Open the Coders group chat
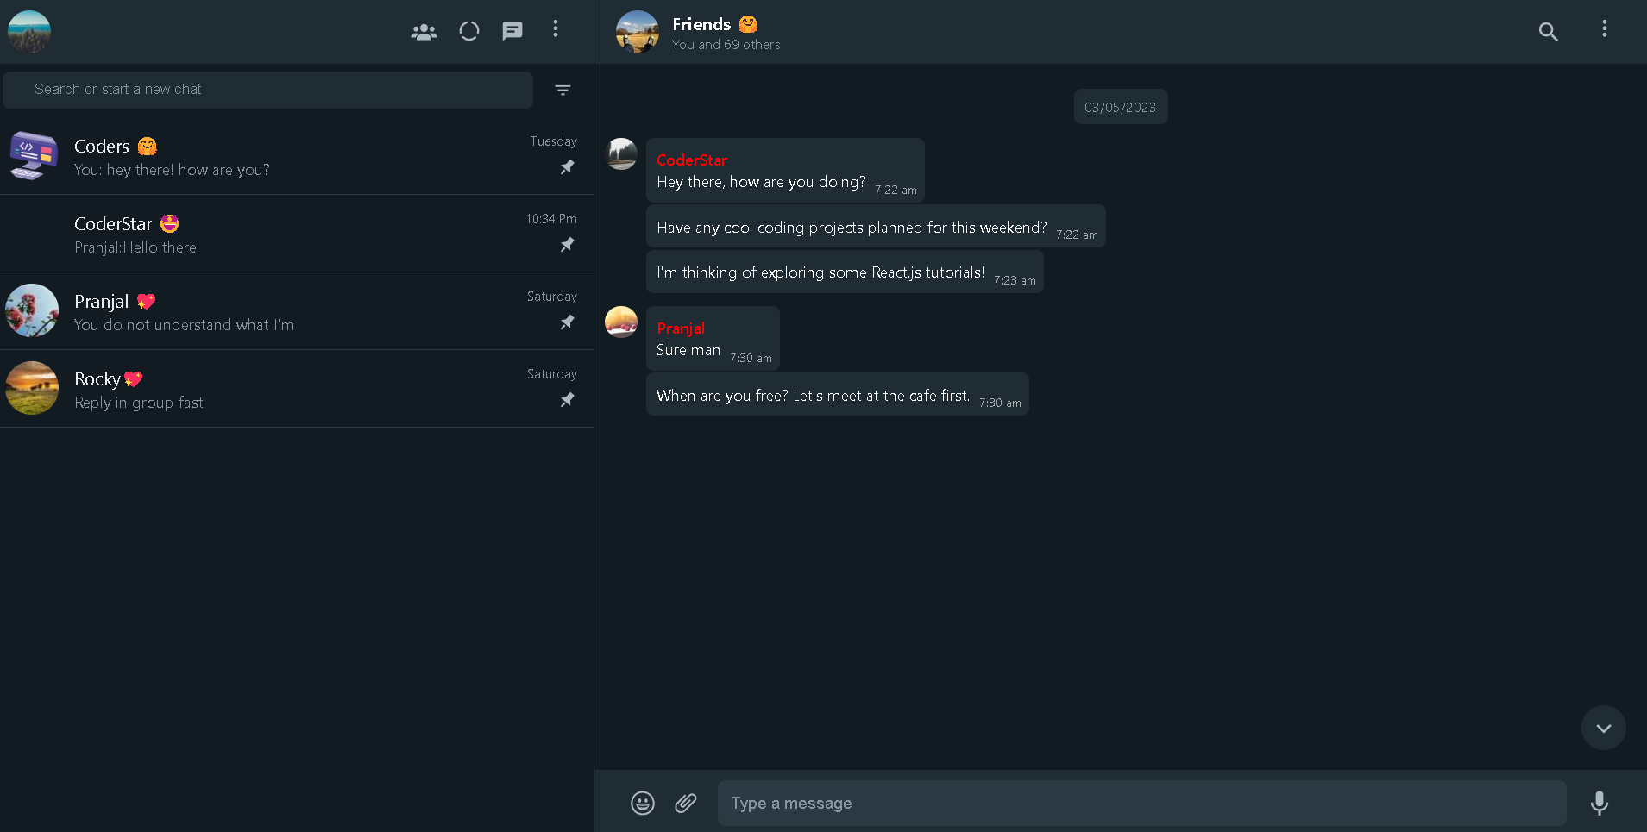Image resolution: width=1647 pixels, height=832 pixels. 259,156
